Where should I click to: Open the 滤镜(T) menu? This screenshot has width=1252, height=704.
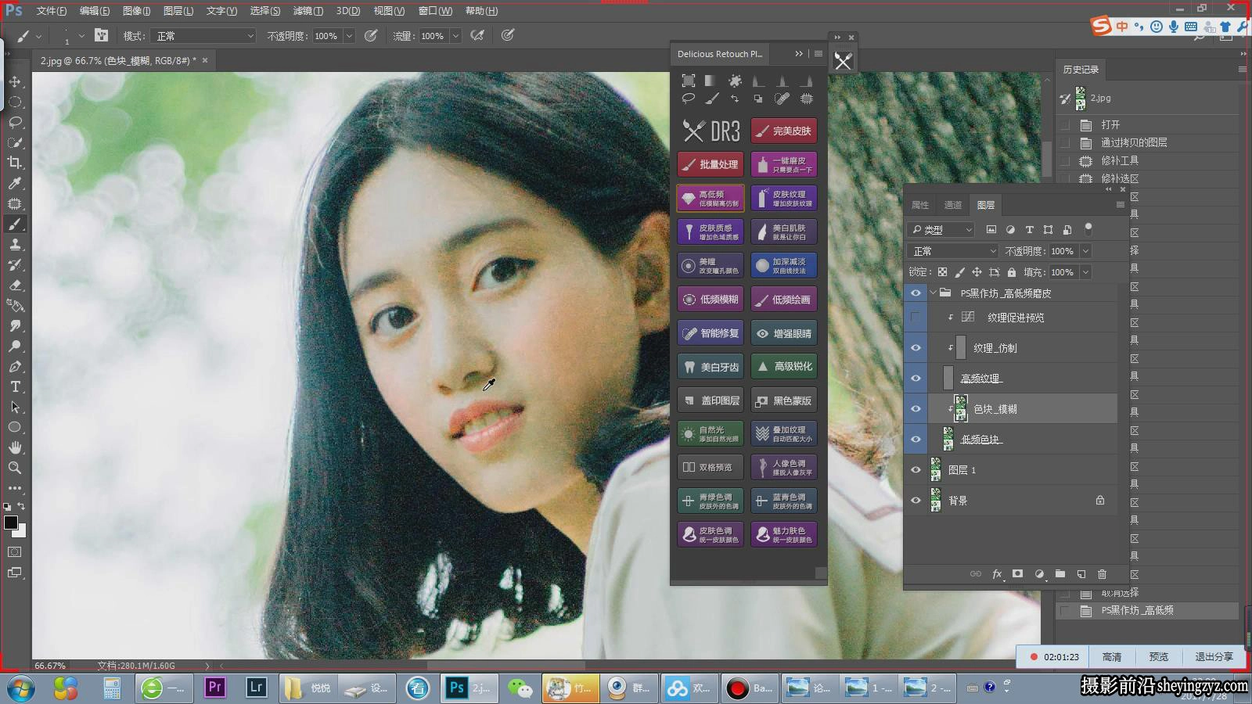pyautogui.click(x=308, y=11)
